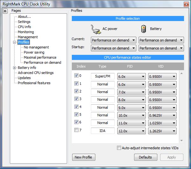Select the Power saving profile
Image resolution: width=191 pixels, height=169 pixels.
click(x=34, y=52)
